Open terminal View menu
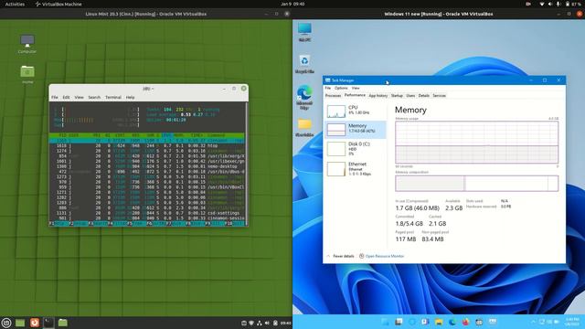This screenshot has height=329, width=585. click(x=80, y=98)
